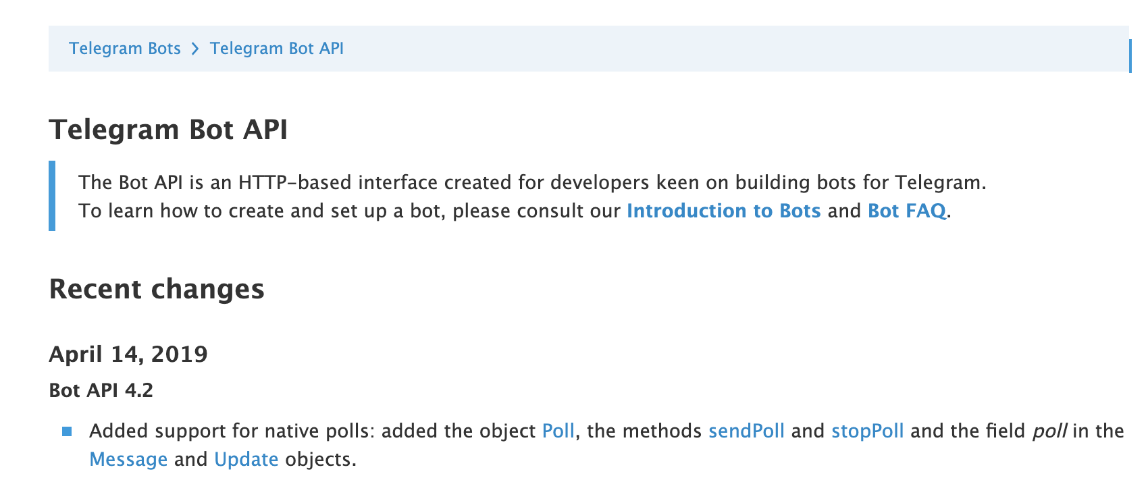Click empty area of the breadcrumb bar
Image resolution: width=1148 pixels, height=478 pixels.
[x=736, y=49]
